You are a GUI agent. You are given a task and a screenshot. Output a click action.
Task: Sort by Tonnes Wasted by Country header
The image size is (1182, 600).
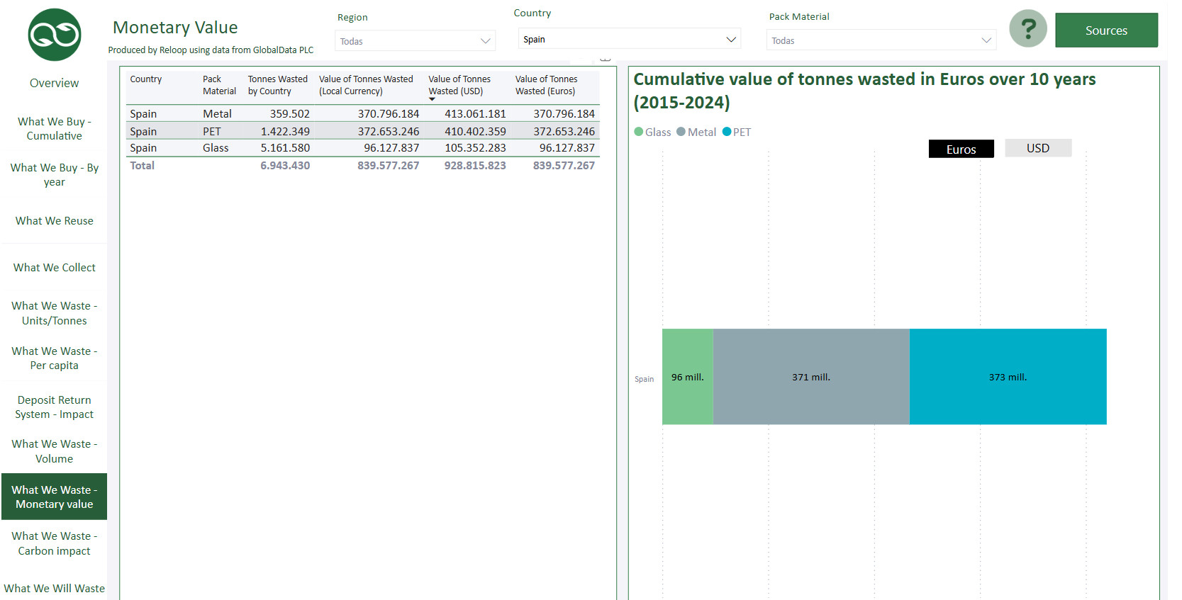278,85
